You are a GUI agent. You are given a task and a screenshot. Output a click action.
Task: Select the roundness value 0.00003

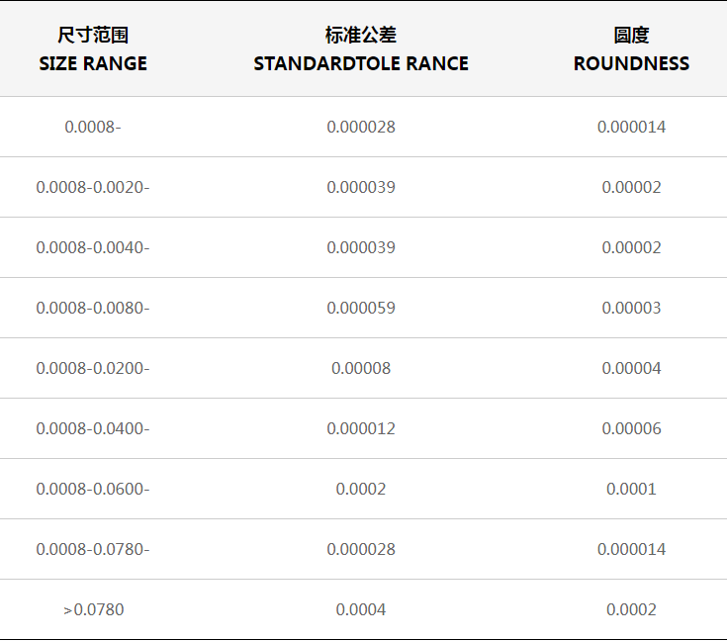(631, 308)
